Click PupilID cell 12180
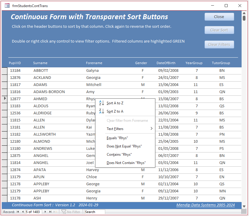The height and width of the screenshot is (216, 249). (x=15, y=141)
